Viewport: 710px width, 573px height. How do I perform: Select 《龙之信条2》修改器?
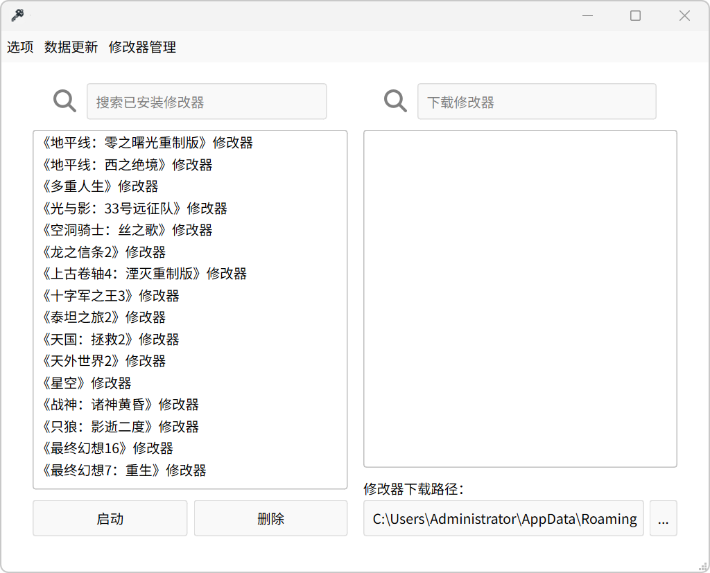(190, 252)
